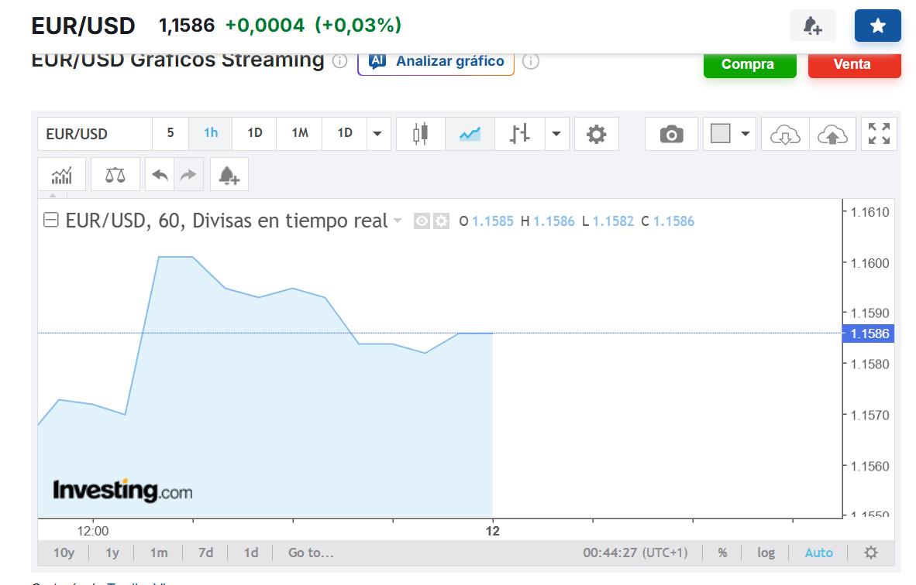Switch to the area line chart icon

pos(470,134)
